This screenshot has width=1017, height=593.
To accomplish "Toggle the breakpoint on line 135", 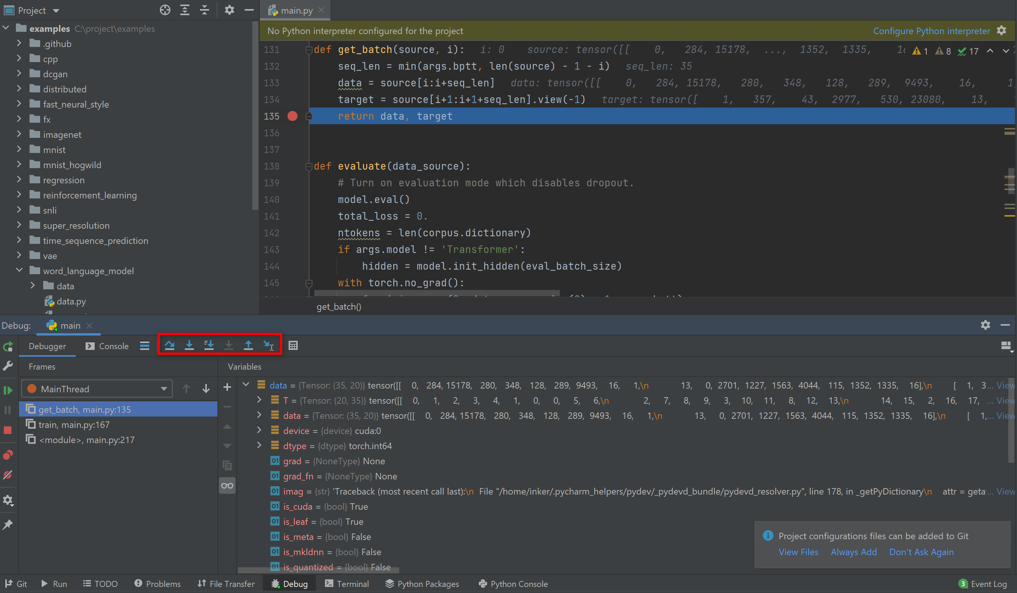I will pos(292,116).
